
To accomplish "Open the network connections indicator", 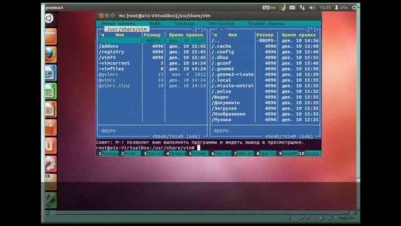I will [302, 8].
